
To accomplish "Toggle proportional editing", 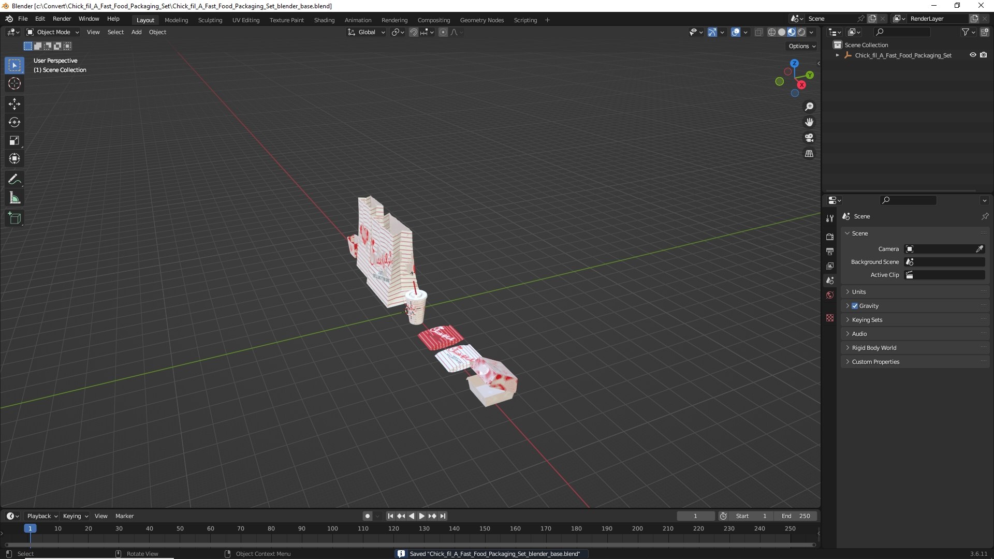I will click(x=443, y=32).
